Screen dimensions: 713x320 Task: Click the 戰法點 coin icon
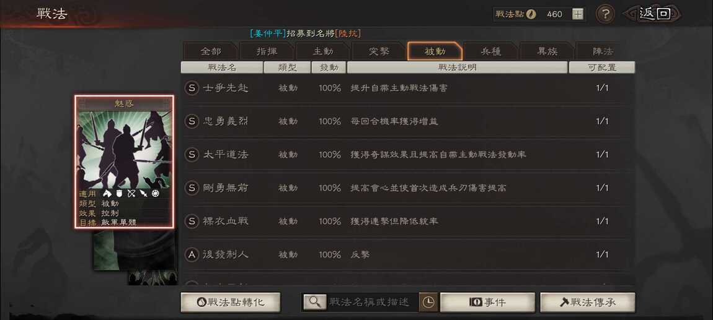click(531, 14)
